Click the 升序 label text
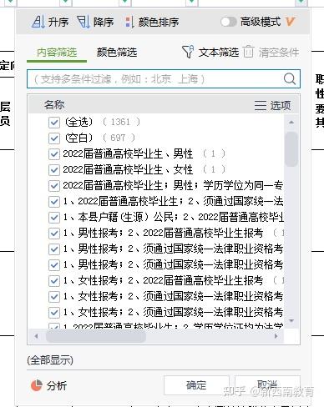 click(58, 22)
